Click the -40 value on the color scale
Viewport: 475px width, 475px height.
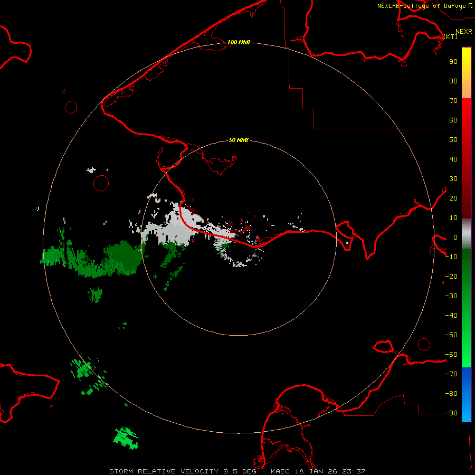[x=451, y=316]
